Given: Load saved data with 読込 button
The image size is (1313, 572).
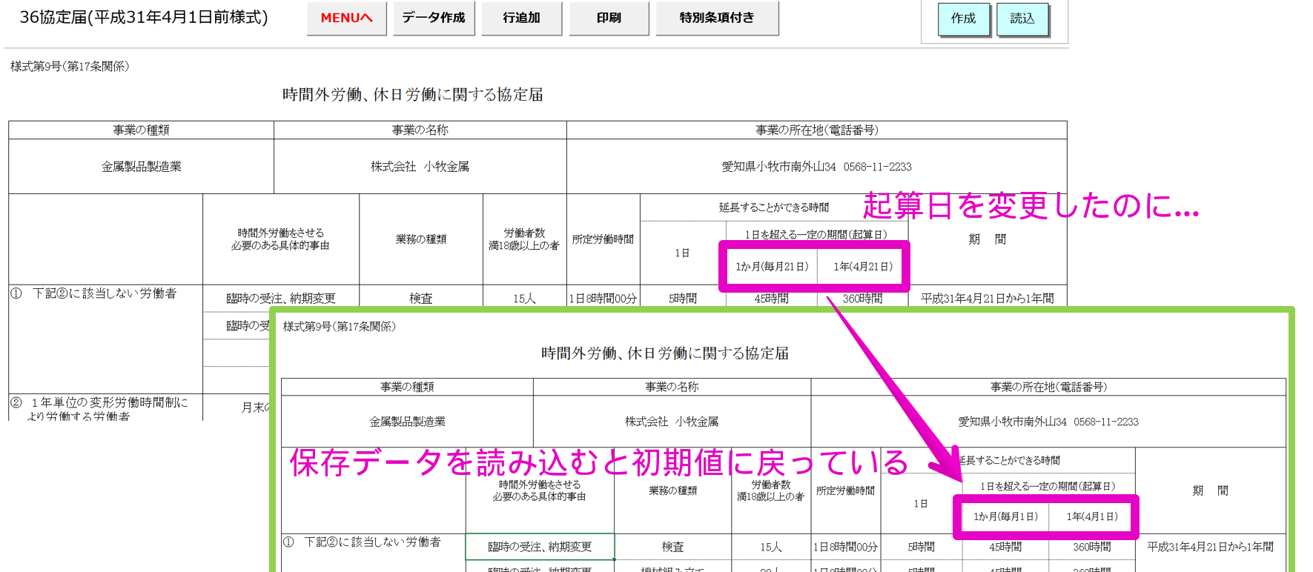Looking at the screenshot, I should pyautogui.click(x=1022, y=19).
